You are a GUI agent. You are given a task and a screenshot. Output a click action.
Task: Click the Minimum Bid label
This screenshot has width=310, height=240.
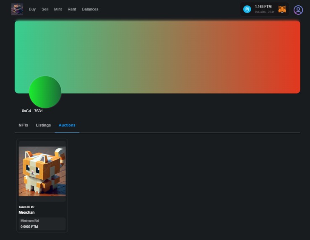pyautogui.click(x=30, y=221)
